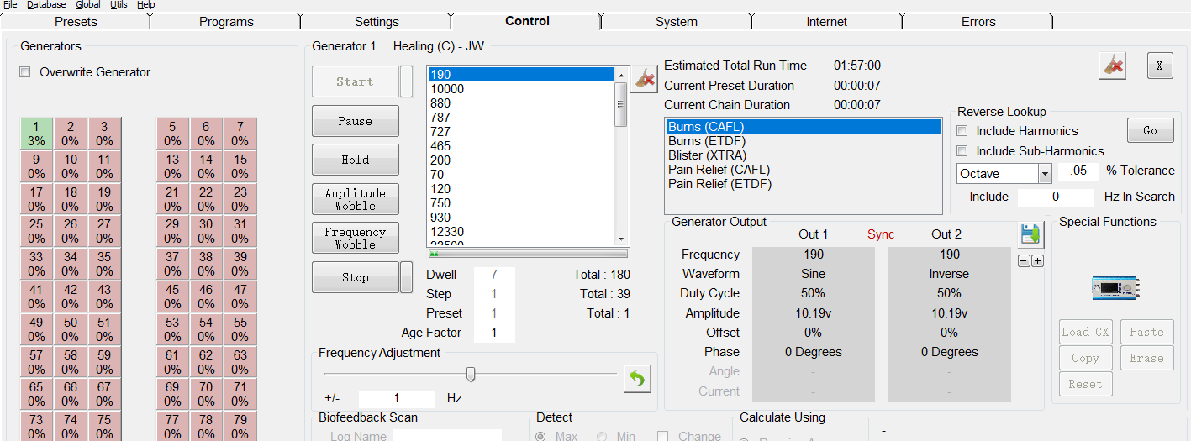Click the clear brush icon beside the frequency list

(x=645, y=80)
